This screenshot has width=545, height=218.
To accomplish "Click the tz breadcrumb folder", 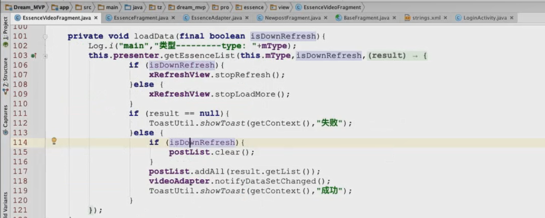I will tap(156, 7).
